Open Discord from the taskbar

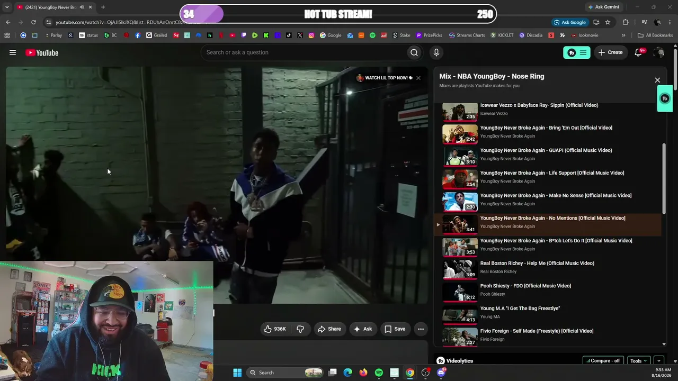click(441, 373)
